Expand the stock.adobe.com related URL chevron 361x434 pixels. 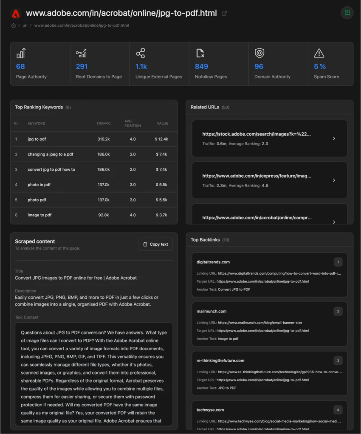click(334, 139)
